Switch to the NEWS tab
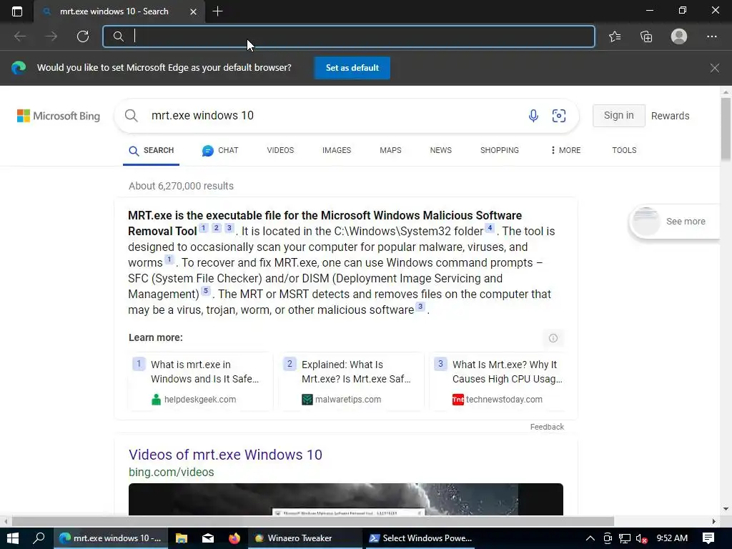732x549 pixels. tap(440, 150)
